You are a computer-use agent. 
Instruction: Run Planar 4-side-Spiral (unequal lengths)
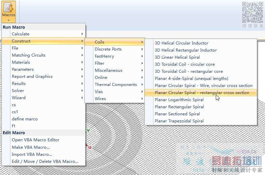(201, 79)
